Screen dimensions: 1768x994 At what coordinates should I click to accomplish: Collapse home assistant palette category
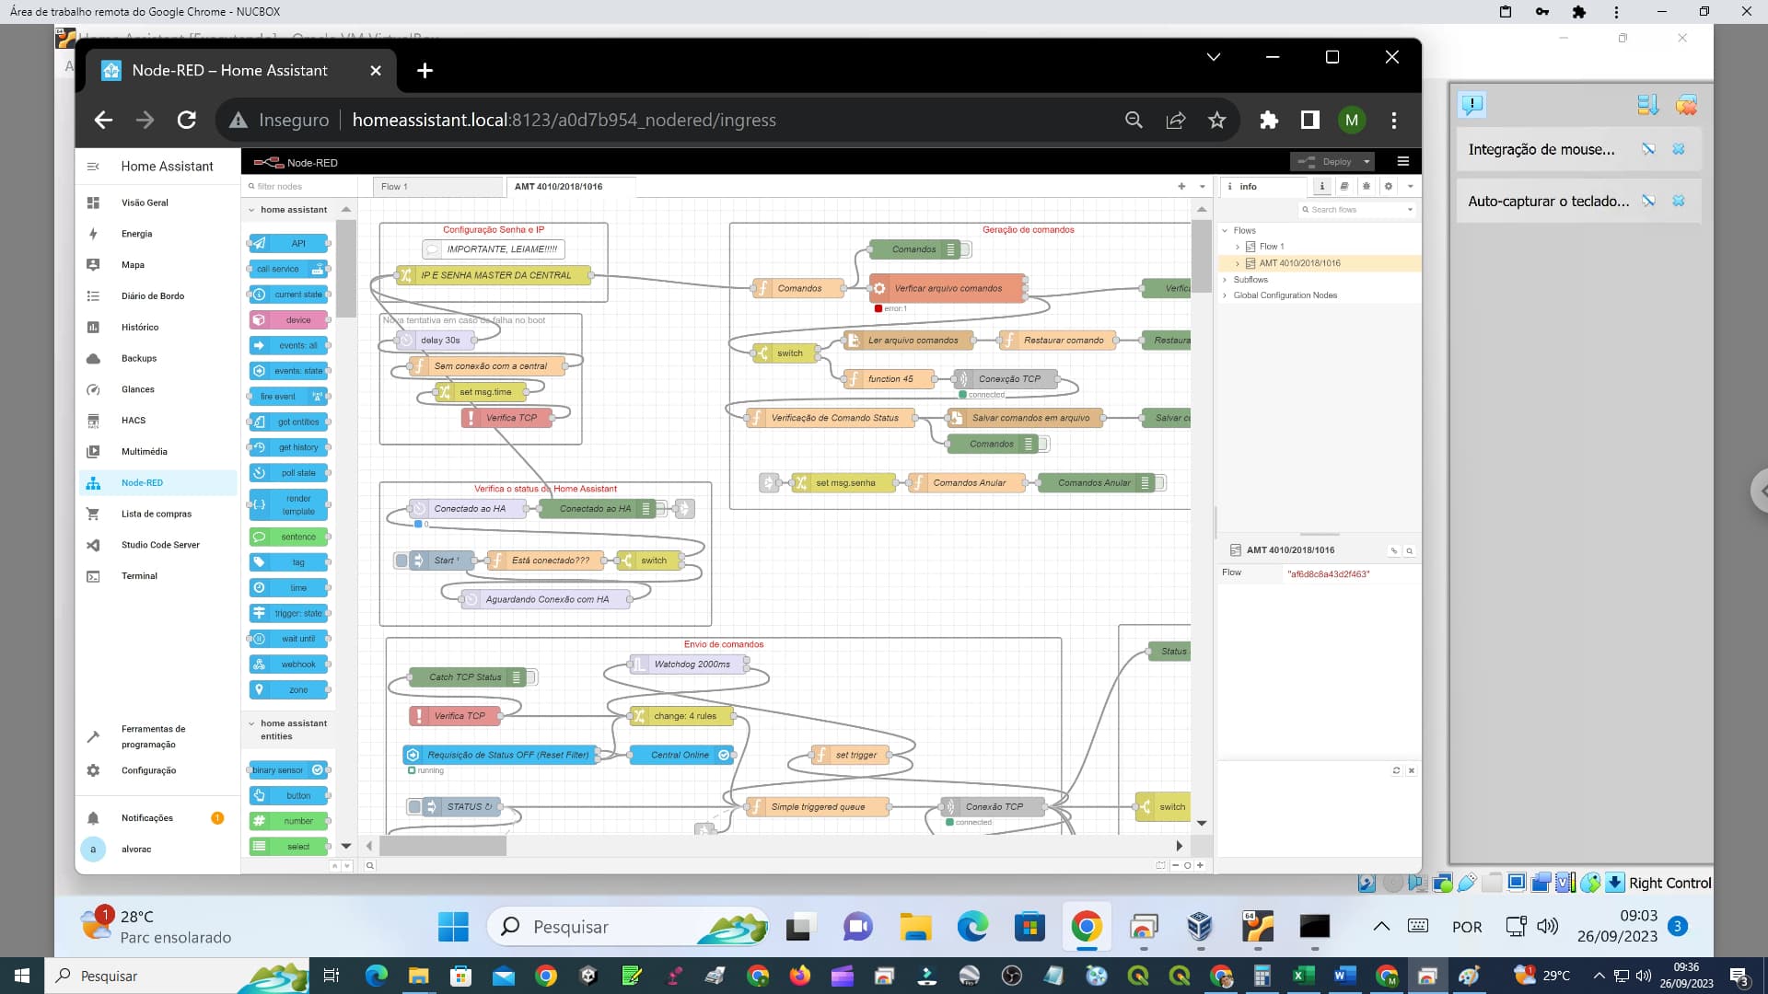coord(288,210)
